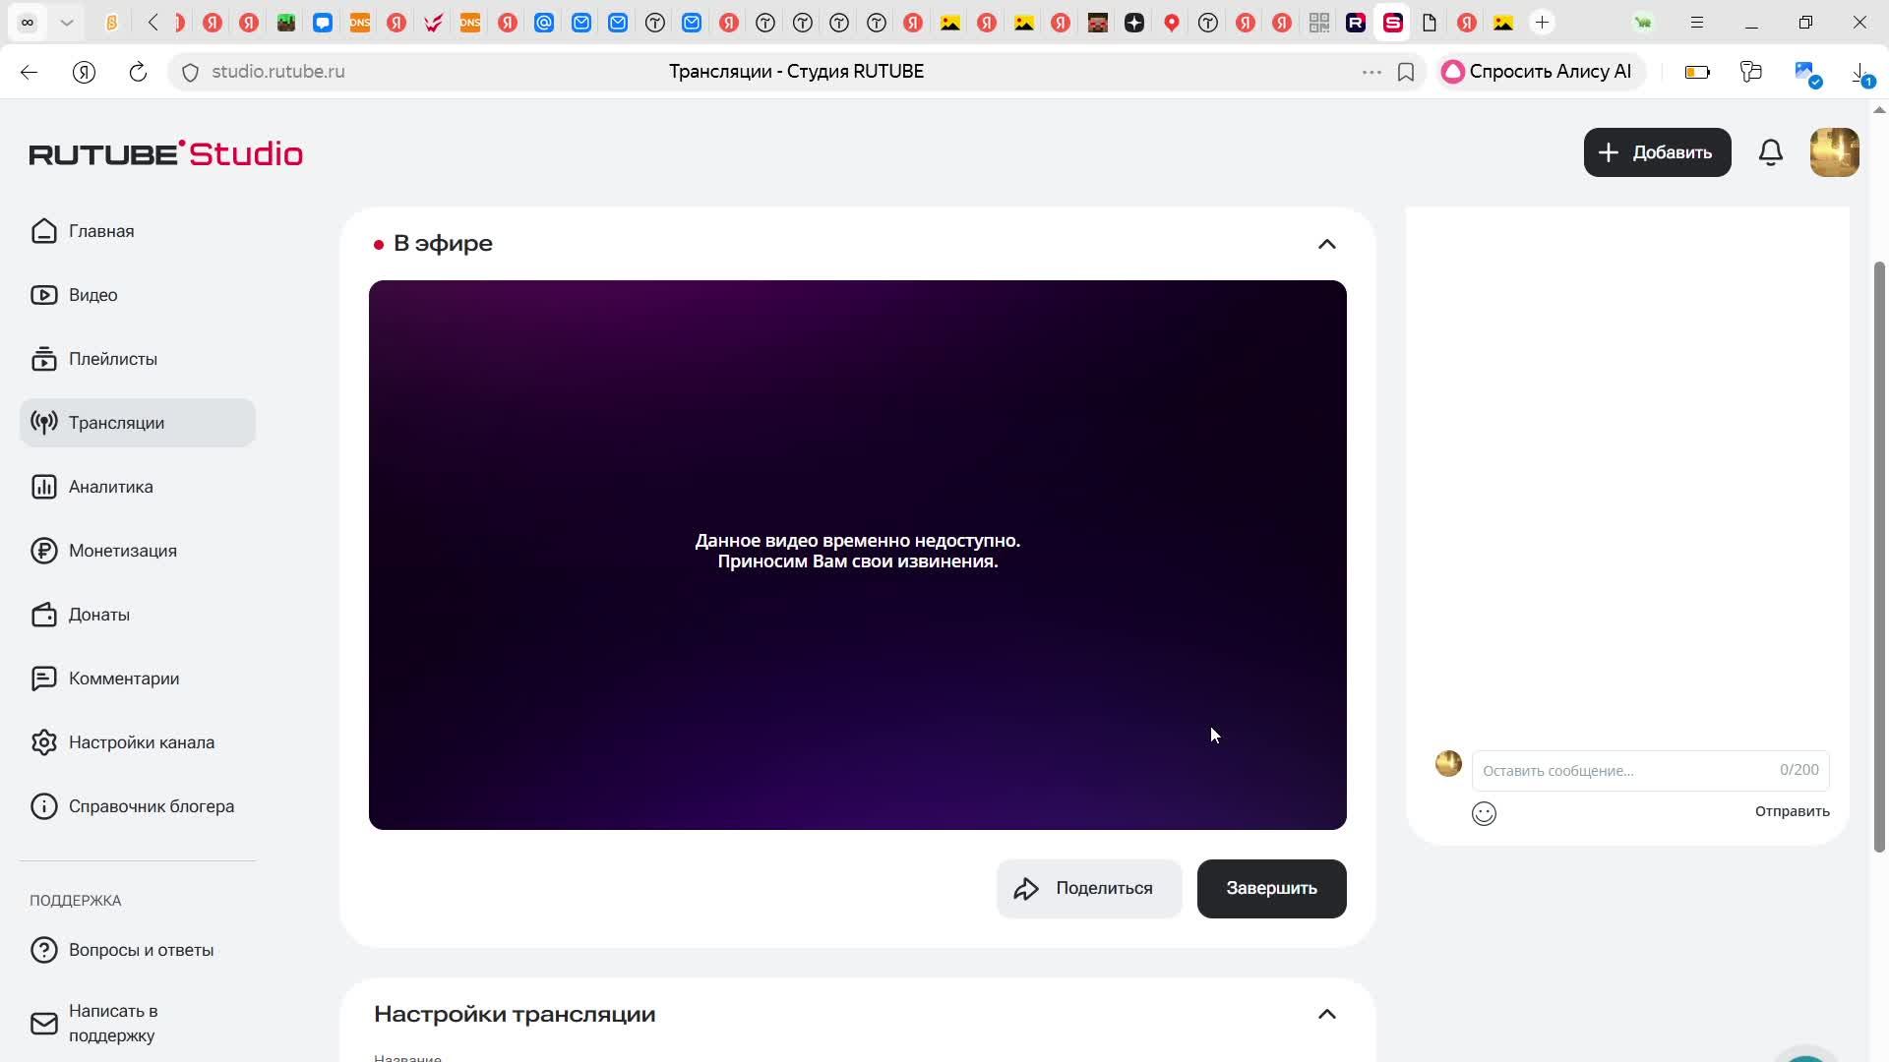Collapse the В эфире section
The width and height of the screenshot is (1889, 1062).
pyautogui.click(x=1326, y=244)
